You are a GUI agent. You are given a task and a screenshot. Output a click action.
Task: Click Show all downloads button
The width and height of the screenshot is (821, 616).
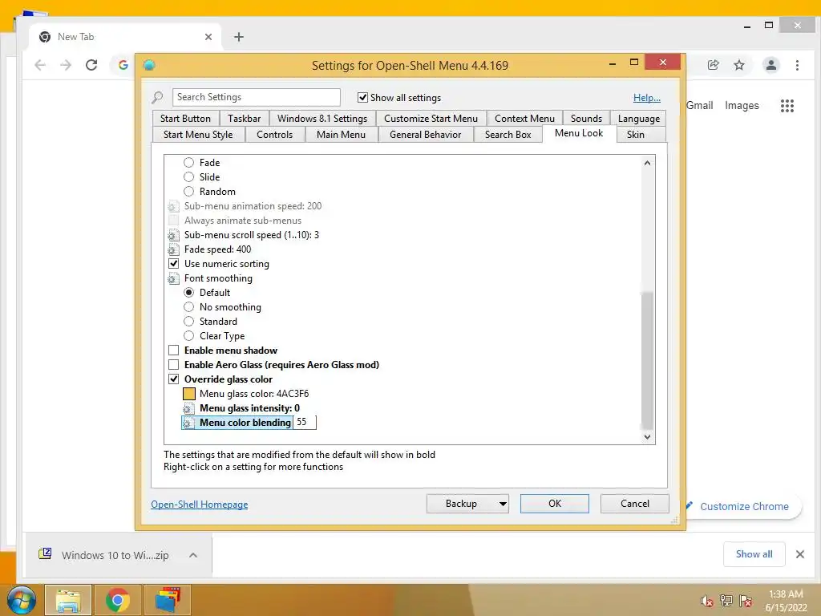754,554
